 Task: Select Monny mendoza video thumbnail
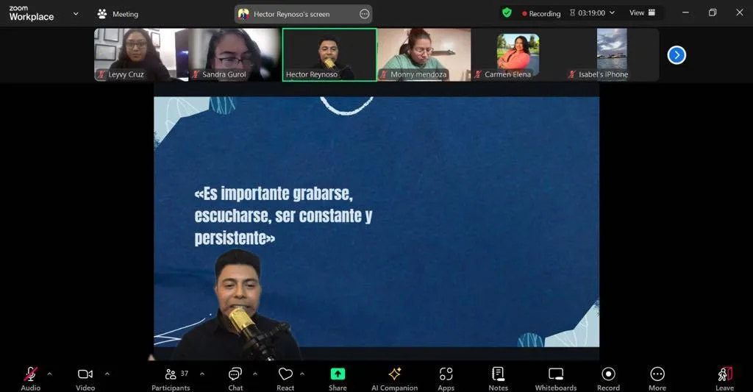[x=424, y=54]
